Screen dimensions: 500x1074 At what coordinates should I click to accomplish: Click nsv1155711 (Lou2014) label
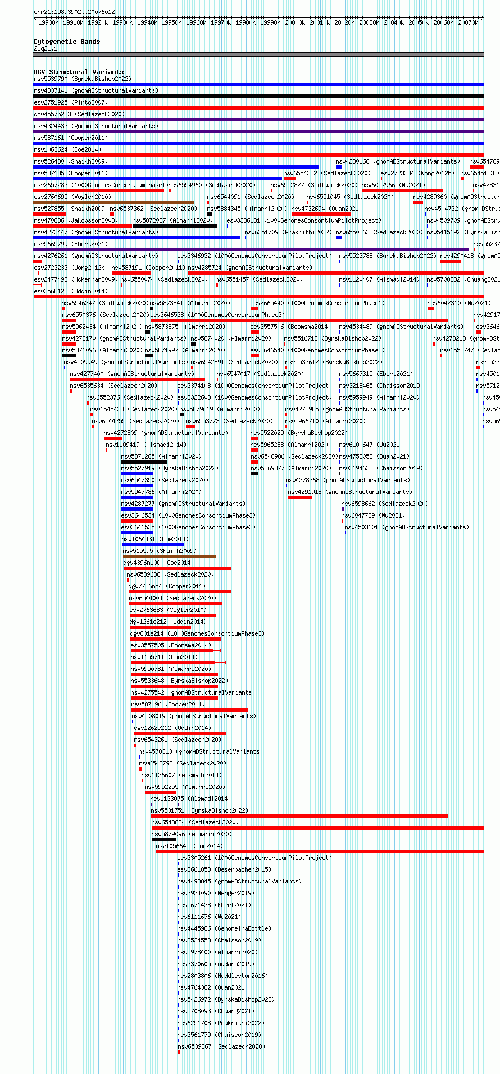point(164,657)
